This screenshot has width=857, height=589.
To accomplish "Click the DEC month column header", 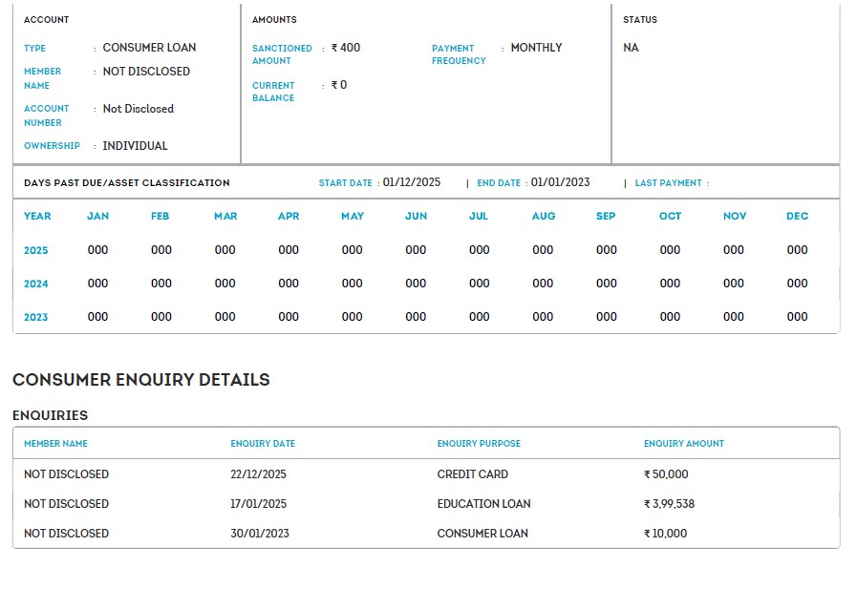I will pyautogui.click(x=797, y=217).
